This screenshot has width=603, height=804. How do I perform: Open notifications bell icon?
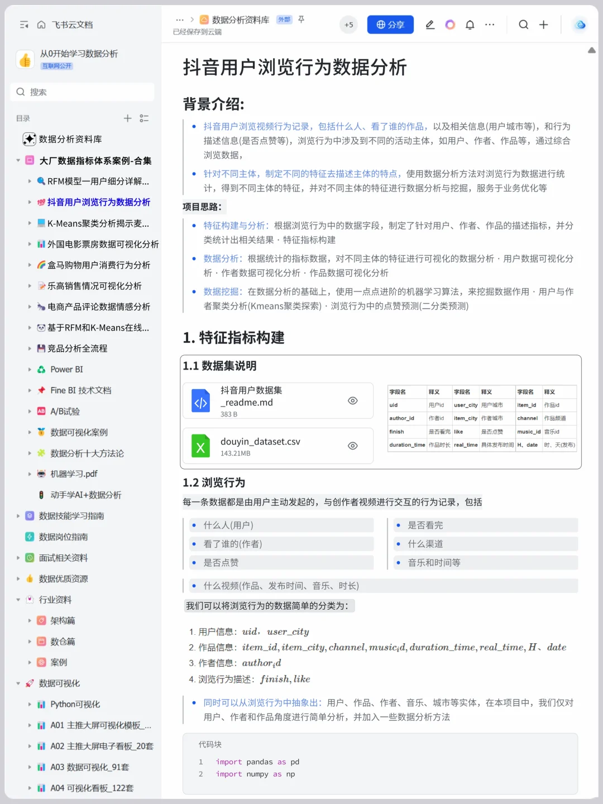[x=470, y=25]
